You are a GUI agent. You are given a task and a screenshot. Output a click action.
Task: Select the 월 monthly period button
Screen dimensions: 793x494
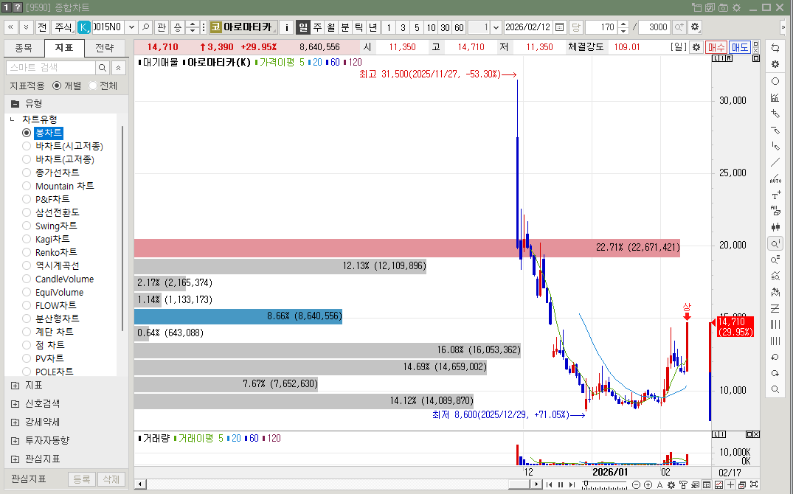click(x=330, y=27)
